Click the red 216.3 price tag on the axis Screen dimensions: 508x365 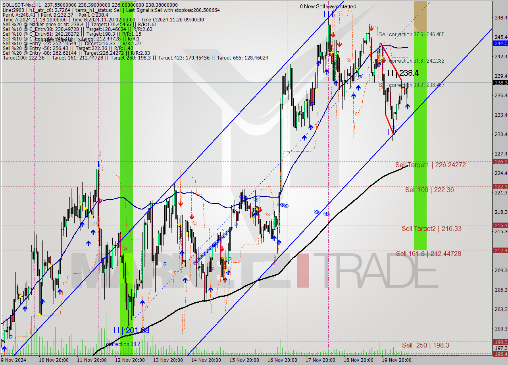(x=500, y=225)
